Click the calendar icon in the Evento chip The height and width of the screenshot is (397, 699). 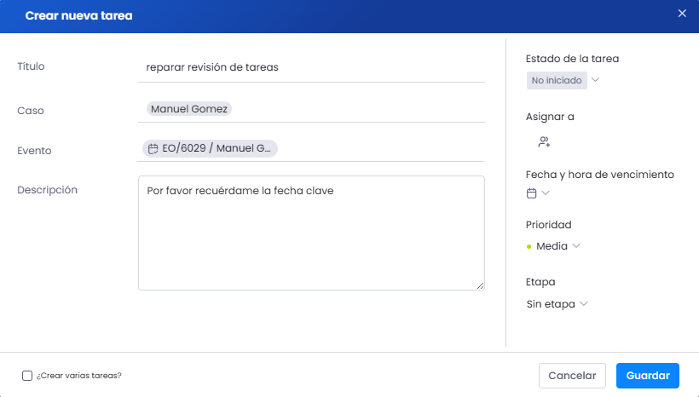pyautogui.click(x=153, y=149)
